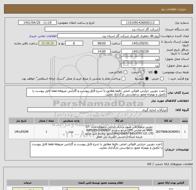Tick the Islamic treasury payment checkbox
Viewport: 196px width, 190px height.
pyautogui.click(x=123, y=79)
